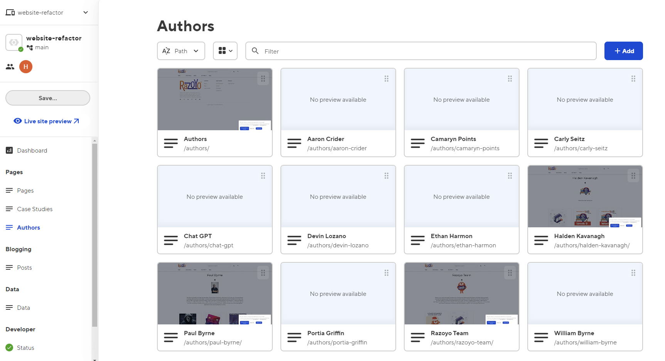Open the Path sort dropdown
The image size is (665, 361).
181,51
